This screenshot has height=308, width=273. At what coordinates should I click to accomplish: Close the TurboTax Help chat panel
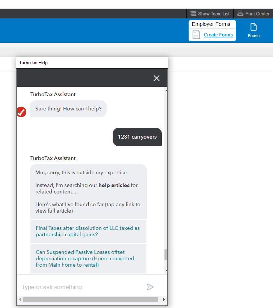(156, 78)
